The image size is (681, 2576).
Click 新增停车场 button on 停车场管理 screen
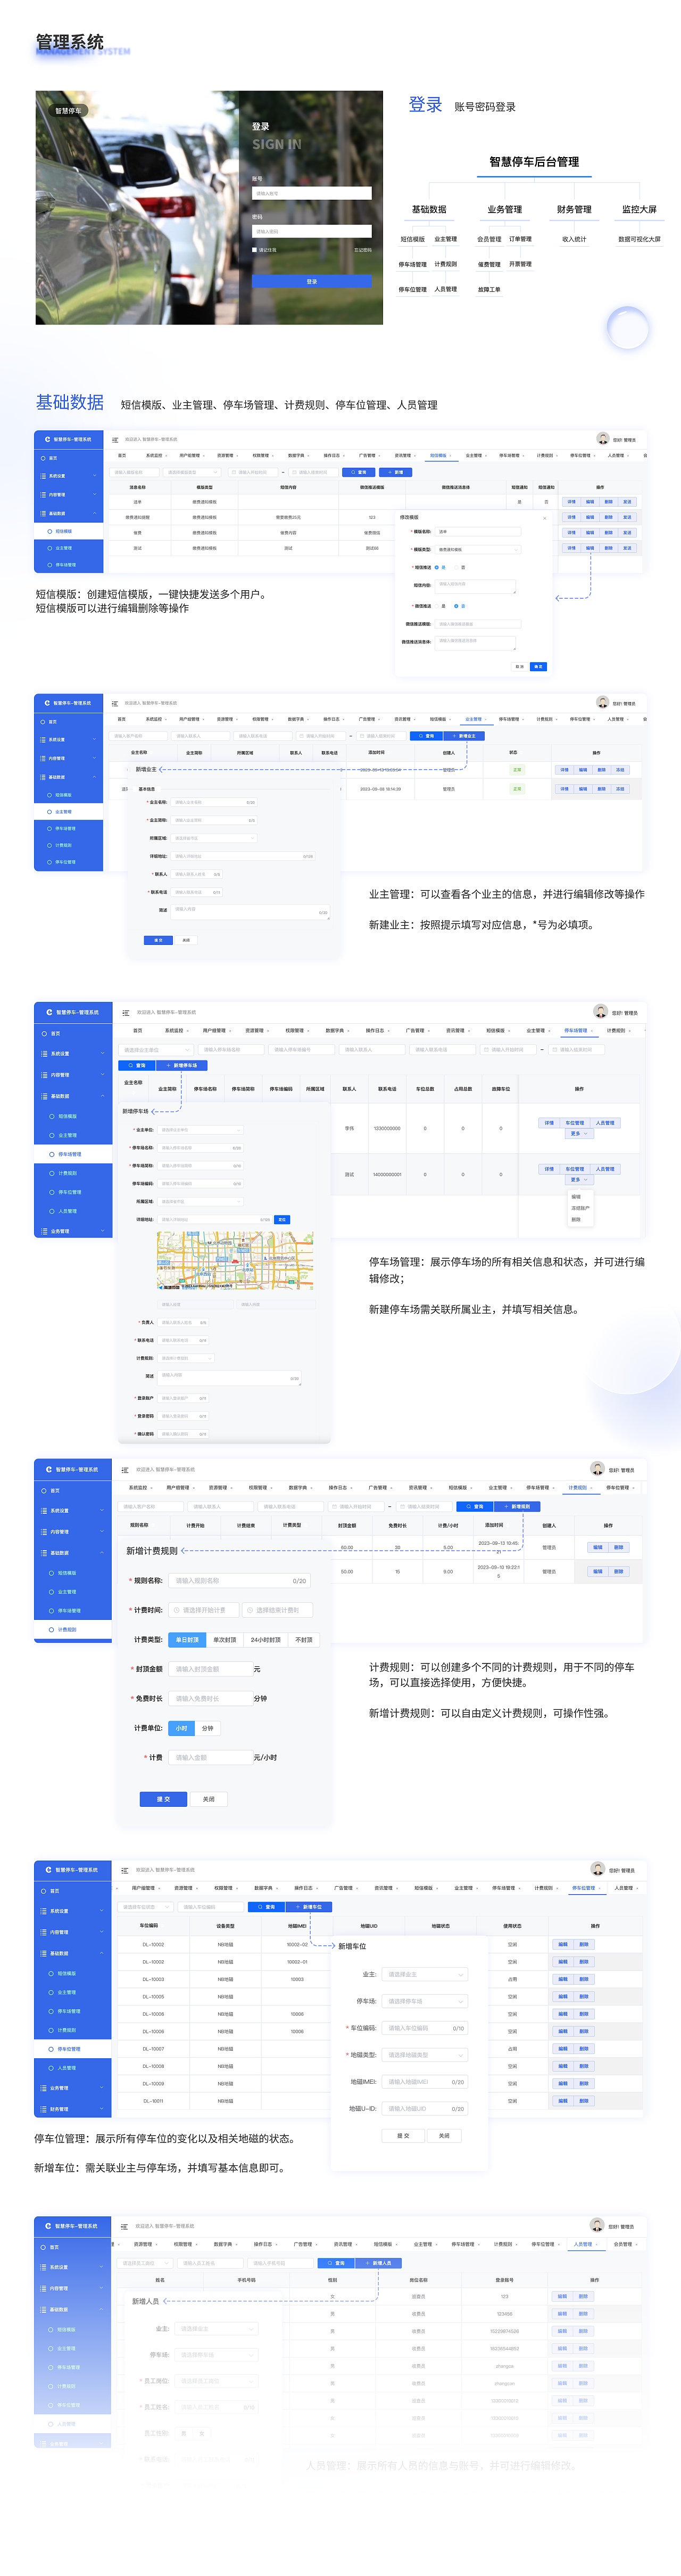(182, 1066)
